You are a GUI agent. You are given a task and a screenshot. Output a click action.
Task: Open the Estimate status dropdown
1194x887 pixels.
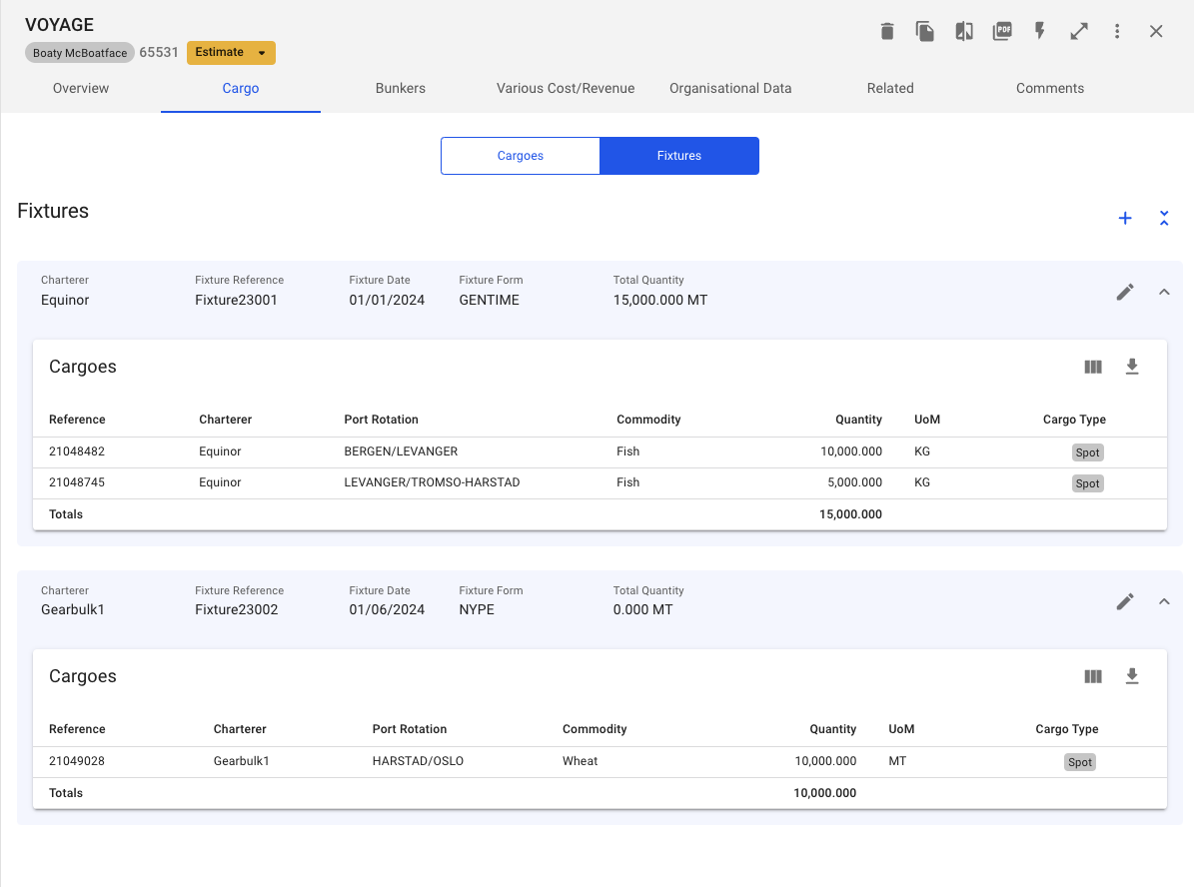231,53
